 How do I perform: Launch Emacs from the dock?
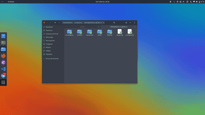pyautogui.click(x=3, y=62)
